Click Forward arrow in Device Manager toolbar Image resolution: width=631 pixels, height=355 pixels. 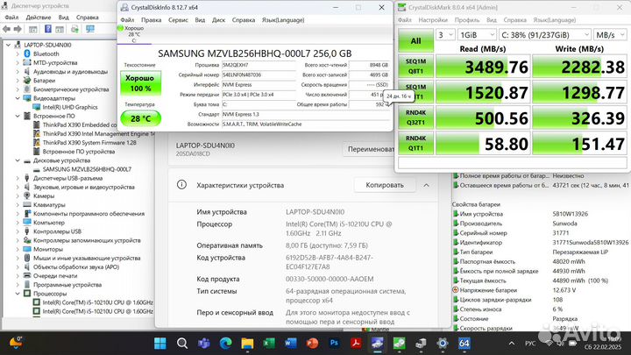(18, 29)
